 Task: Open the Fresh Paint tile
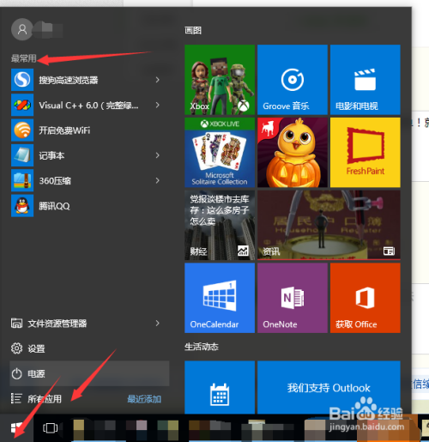pyautogui.click(x=366, y=153)
